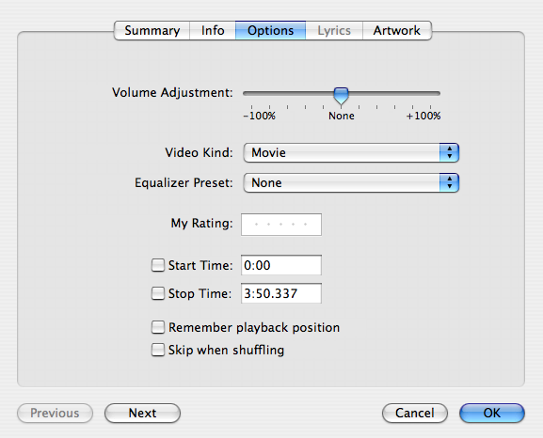Viewport: 543px width, 438px height.
Task: Click the Previous button
Action: coord(56,413)
